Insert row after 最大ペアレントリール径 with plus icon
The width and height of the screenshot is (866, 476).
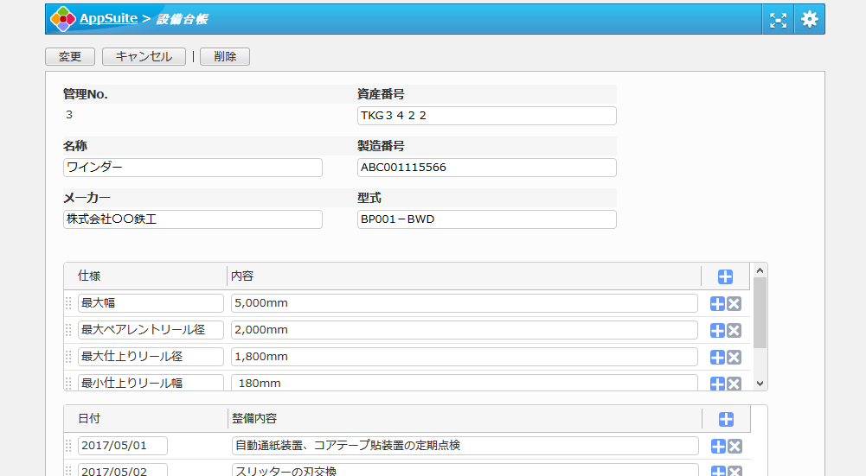717,331
